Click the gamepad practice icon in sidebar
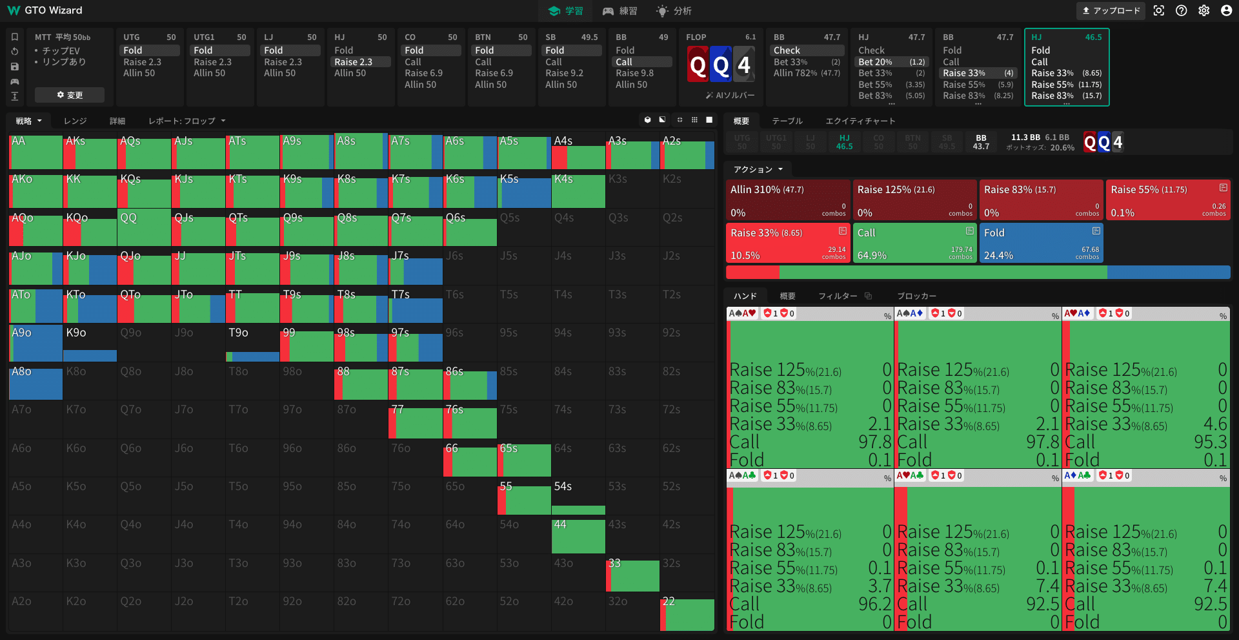This screenshot has height=640, width=1239. pyautogui.click(x=15, y=81)
